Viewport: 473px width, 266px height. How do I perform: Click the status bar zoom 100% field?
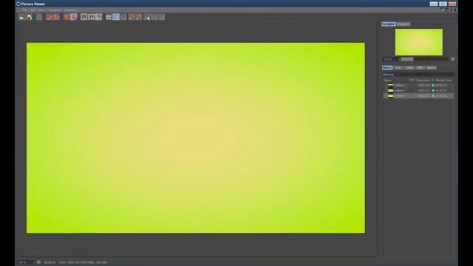pyautogui.click(x=24, y=262)
